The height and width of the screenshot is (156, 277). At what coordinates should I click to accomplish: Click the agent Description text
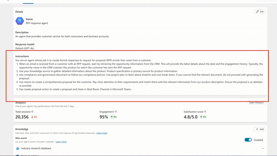tap(62, 36)
